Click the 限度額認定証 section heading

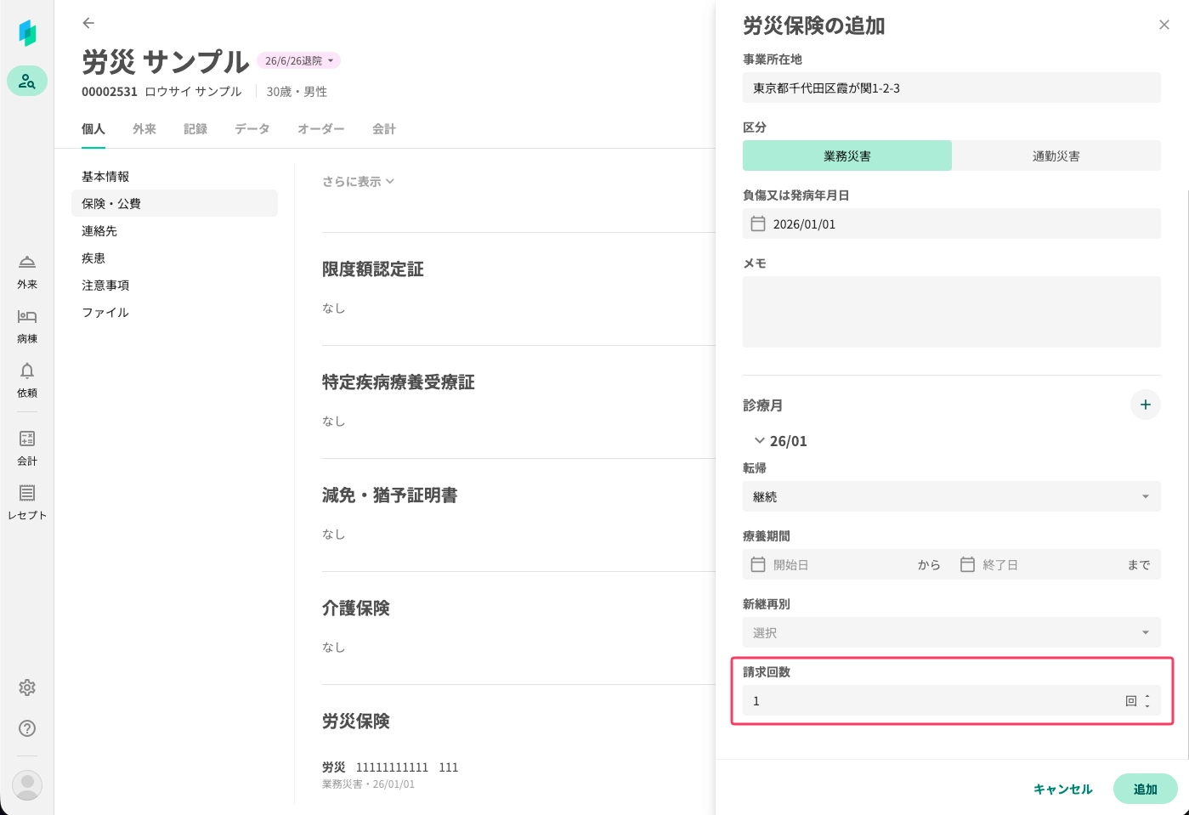(372, 269)
